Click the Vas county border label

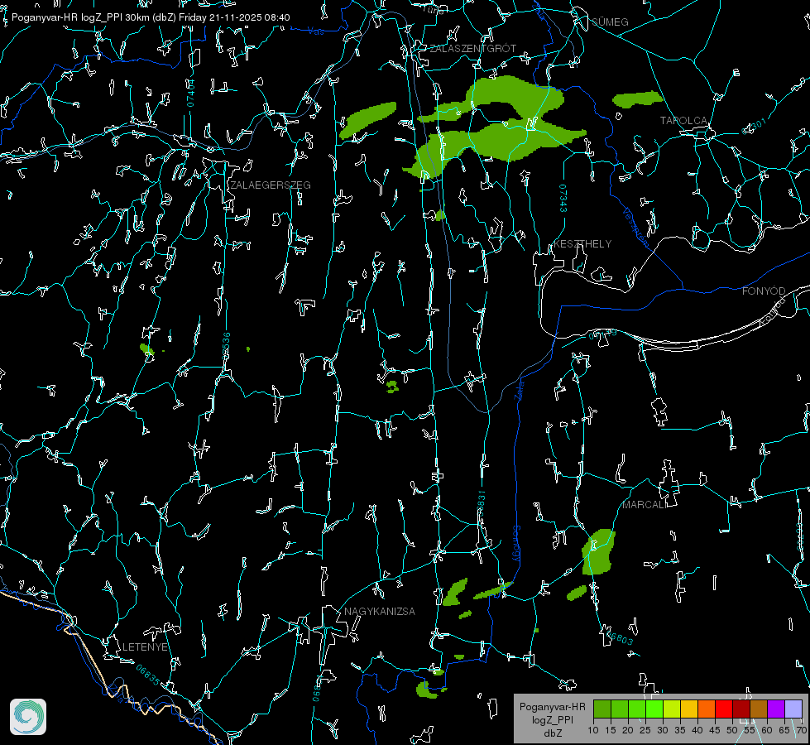tap(315, 31)
